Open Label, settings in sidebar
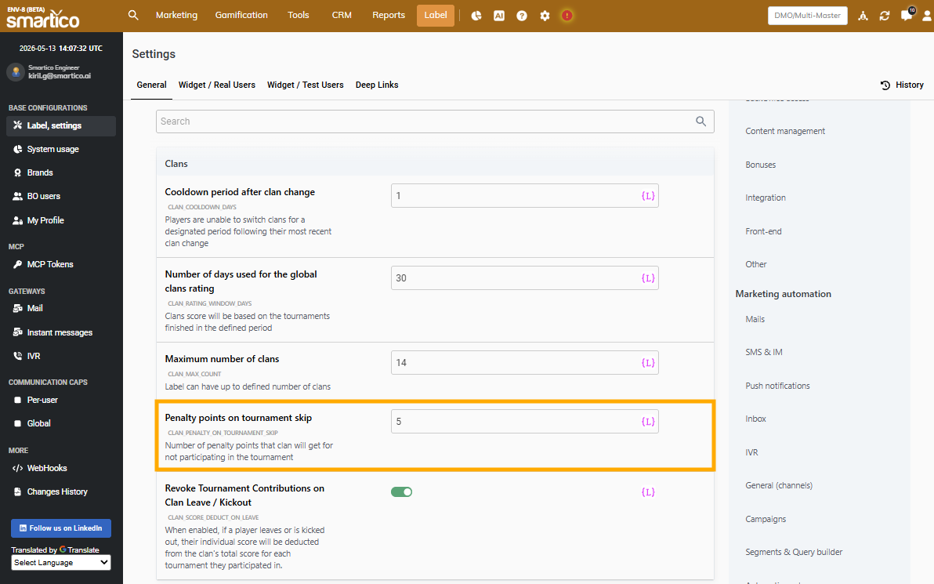Viewport: 934px width, 584px height. click(x=61, y=125)
